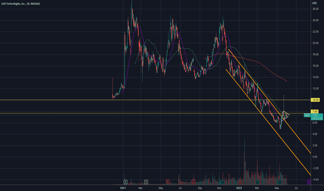The width and height of the screenshot is (324, 191).
Task: Click the 6.00 price axis value
Action: tap(315, 123)
